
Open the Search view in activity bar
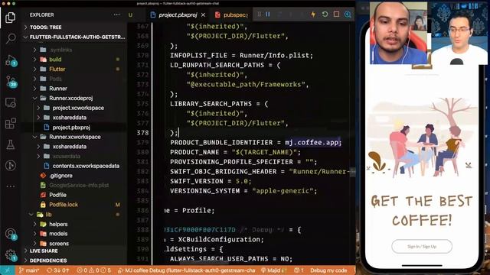click(11, 38)
